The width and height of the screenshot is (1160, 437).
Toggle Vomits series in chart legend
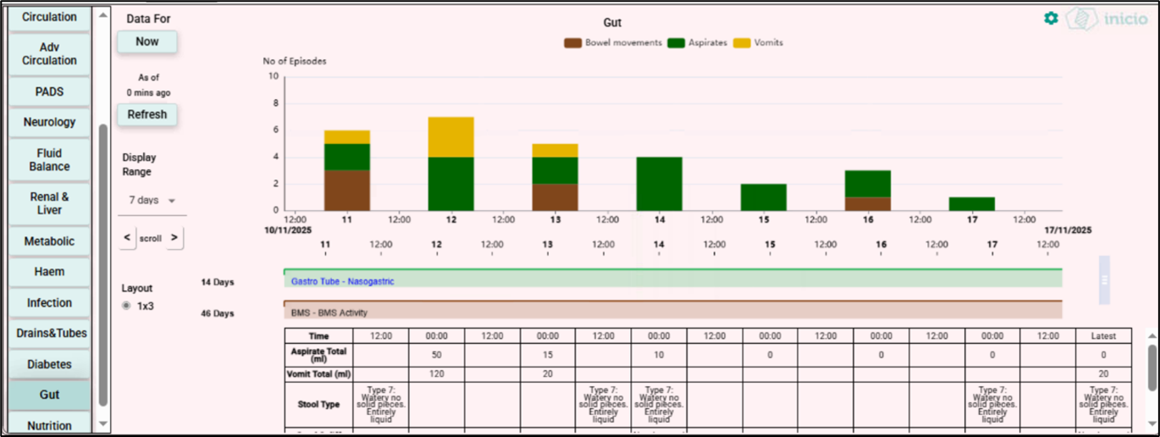(x=758, y=42)
